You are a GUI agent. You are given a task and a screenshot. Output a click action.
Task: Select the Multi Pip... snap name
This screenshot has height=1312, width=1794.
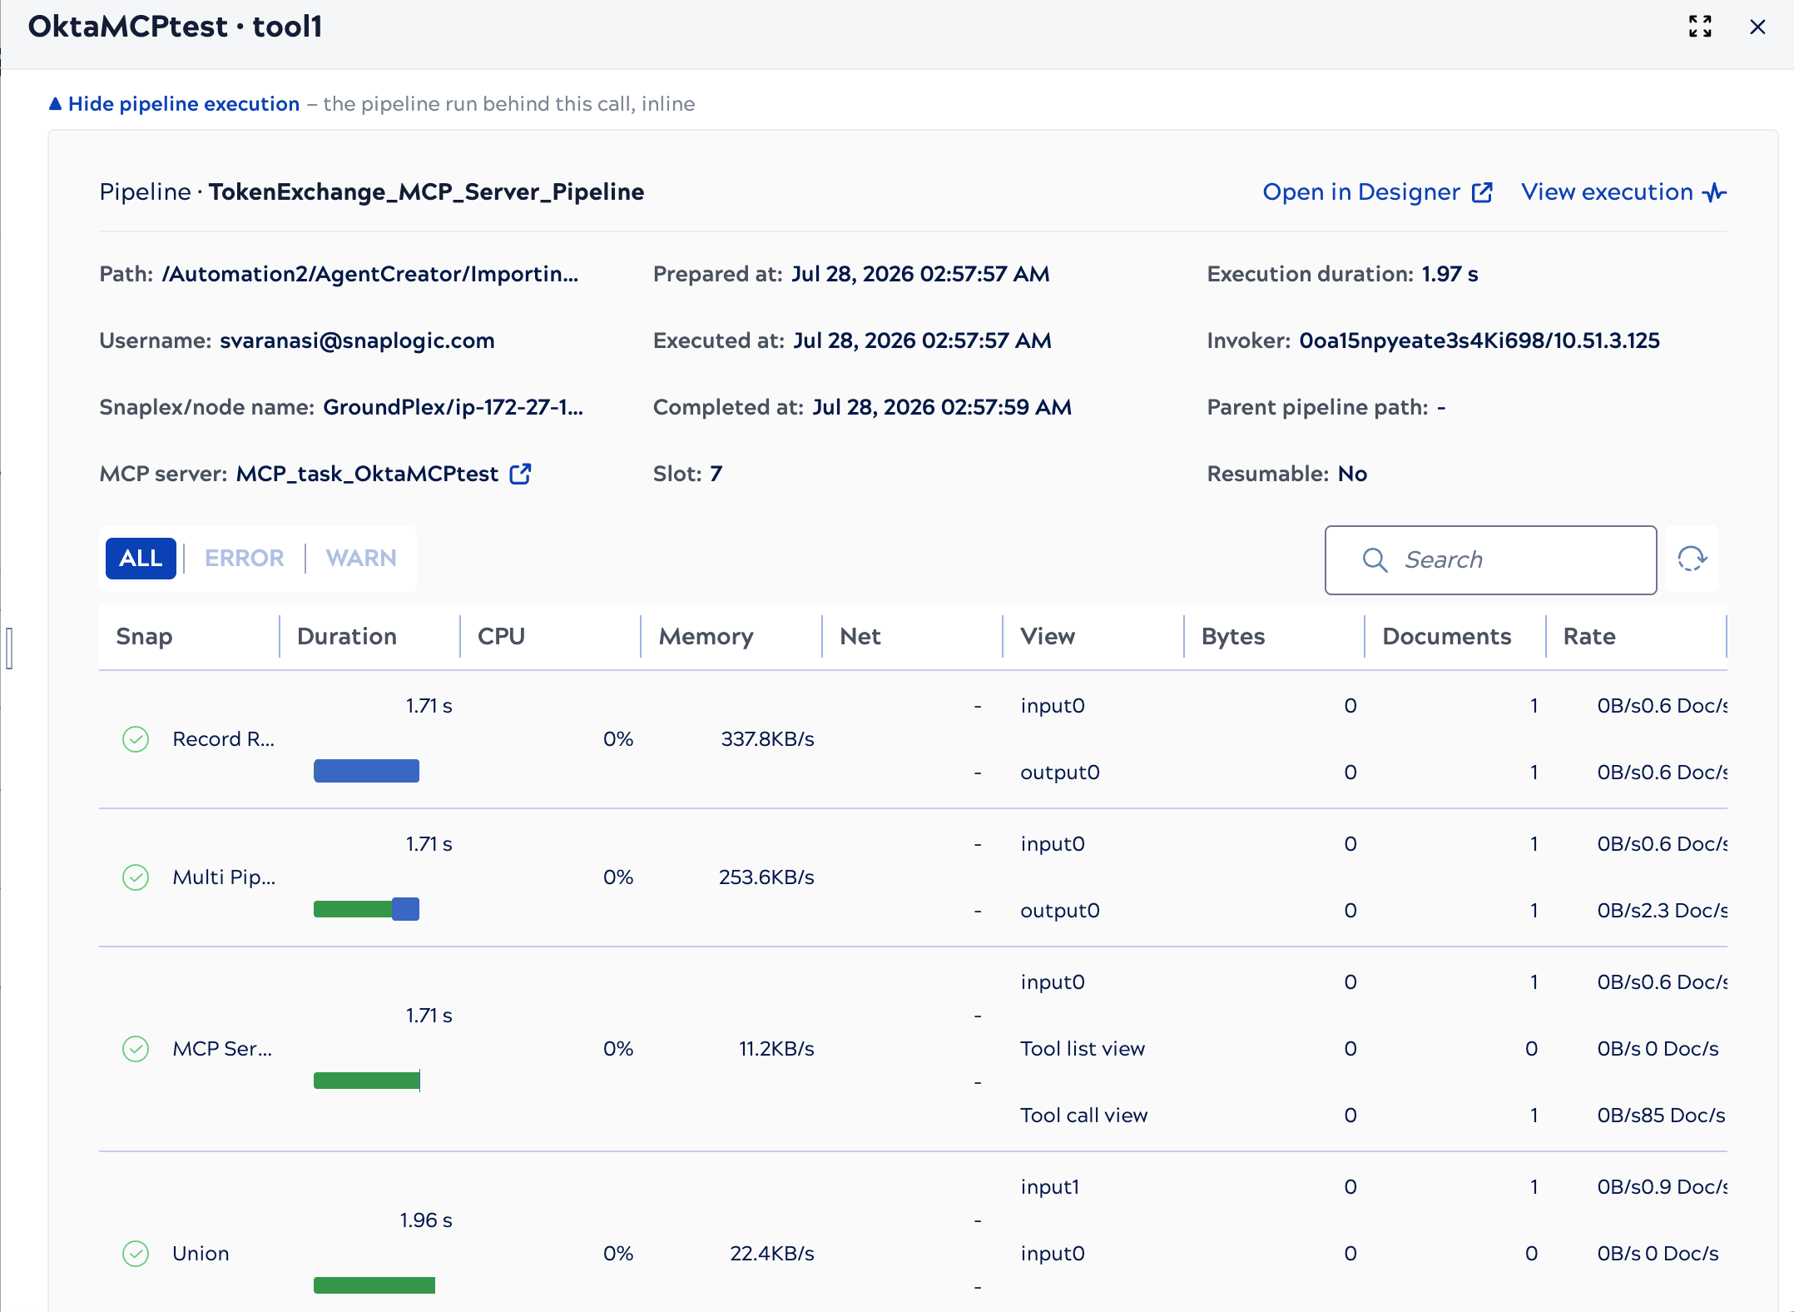(x=224, y=877)
